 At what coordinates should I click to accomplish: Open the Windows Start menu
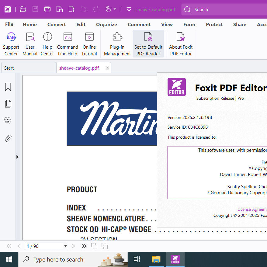click(9, 259)
